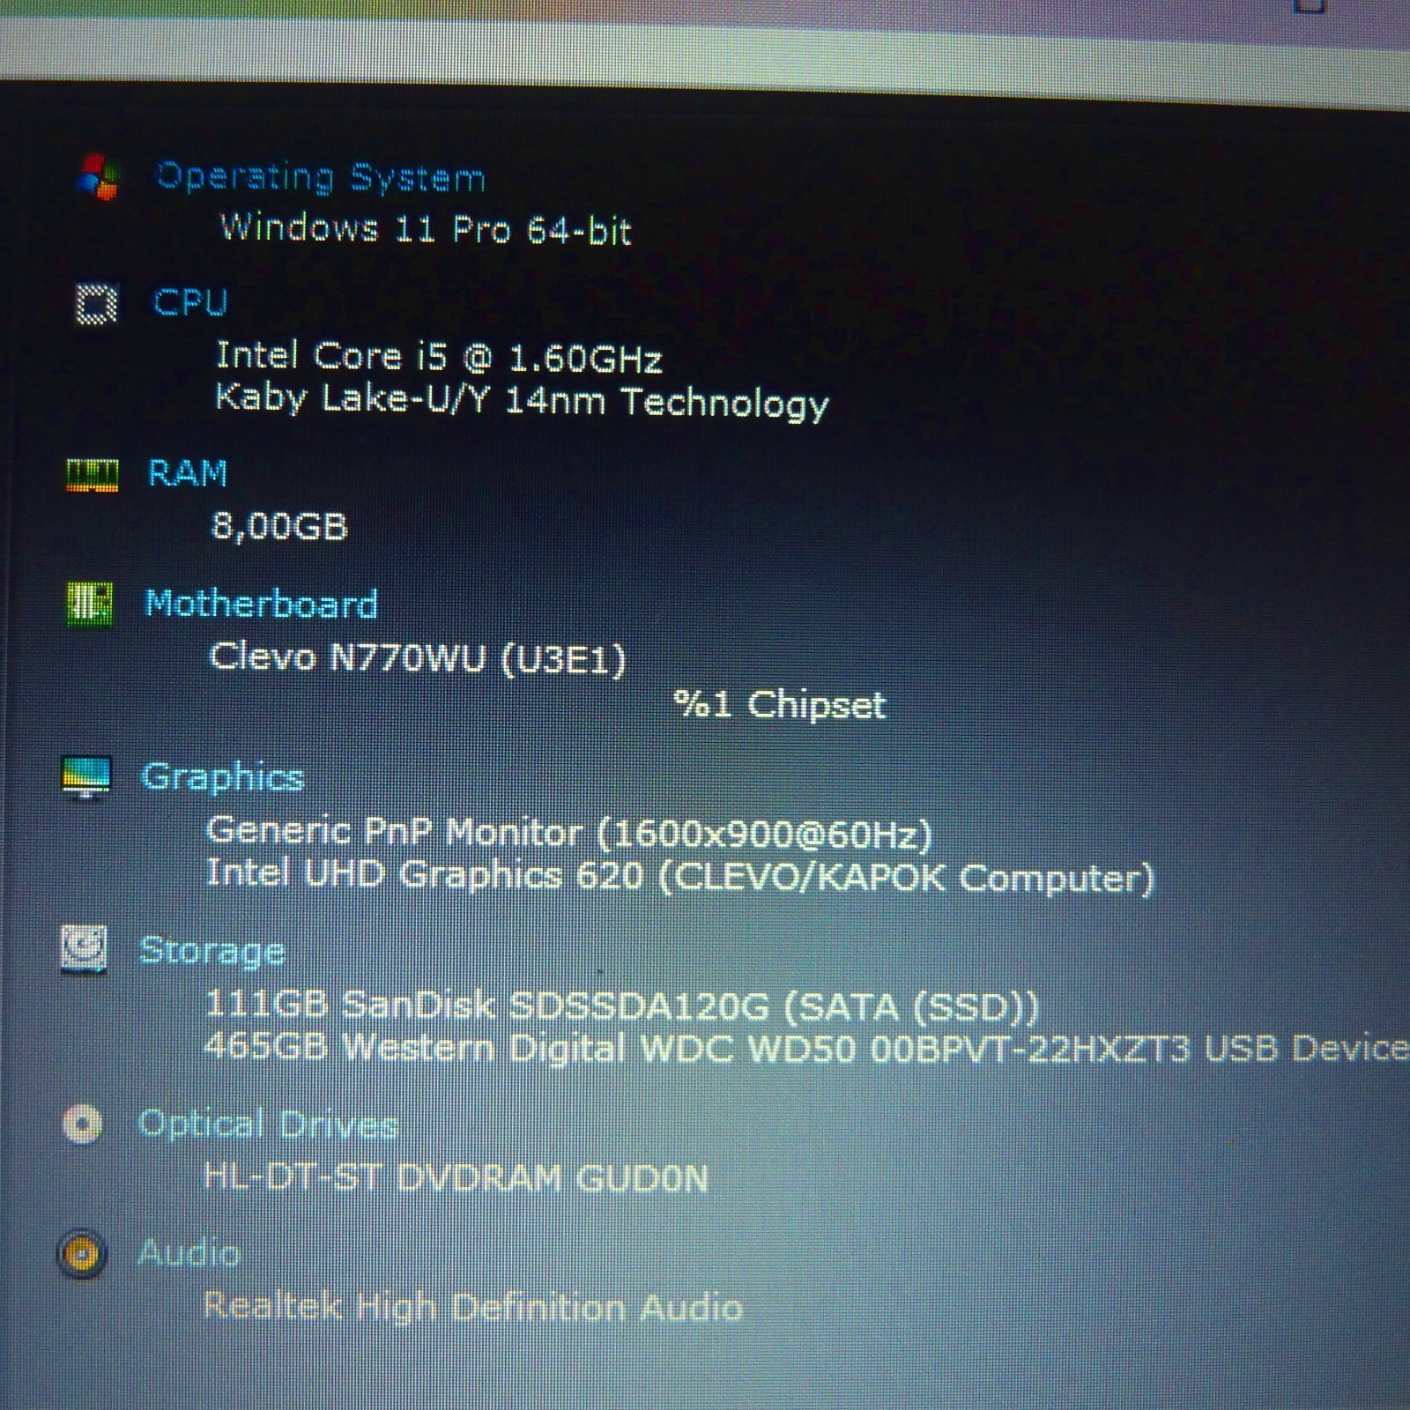Select the text Windows 11 Pro 64-bit
This screenshot has height=1410, width=1410.
(x=426, y=229)
